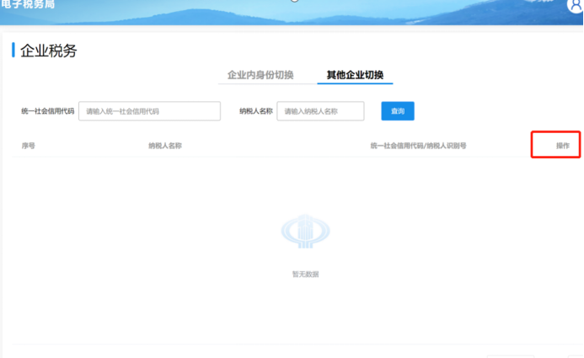Click the 纳税人名称 column header in table
This screenshot has width=584, height=358.
click(165, 146)
